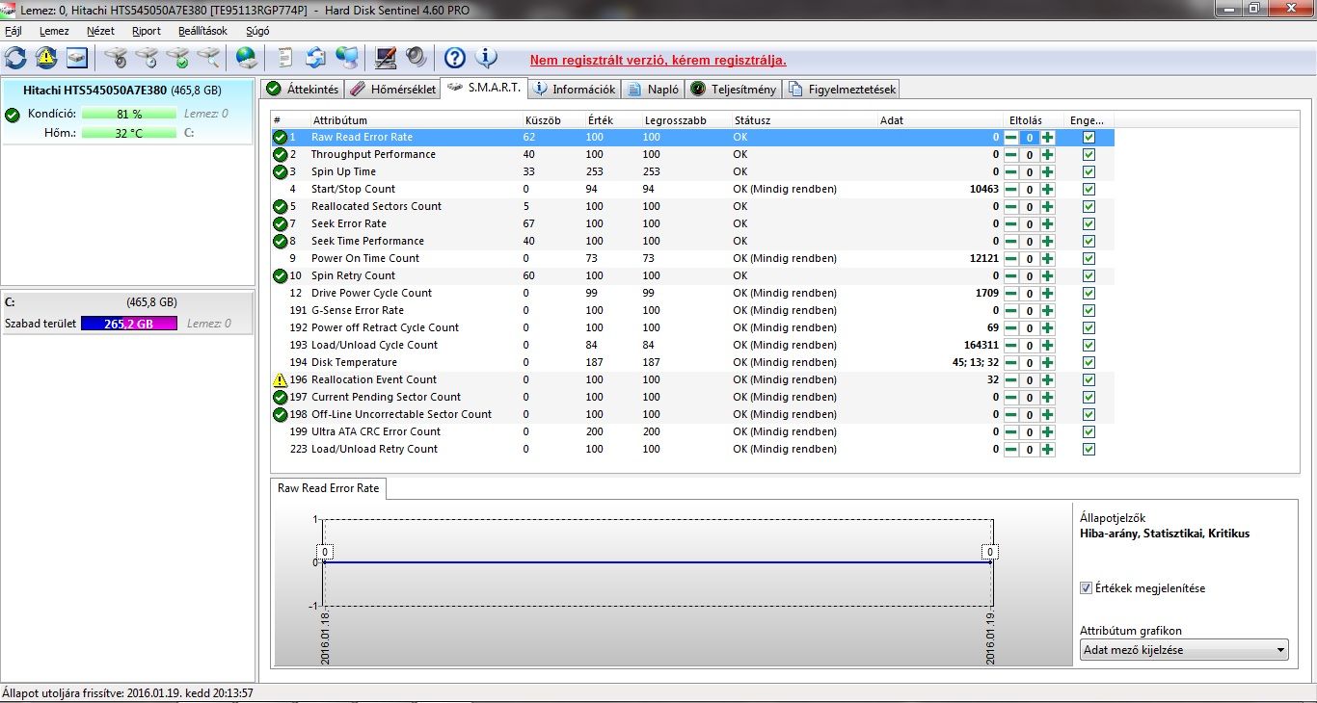Increase offset for Disk Temperature with plus

click(1048, 363)
